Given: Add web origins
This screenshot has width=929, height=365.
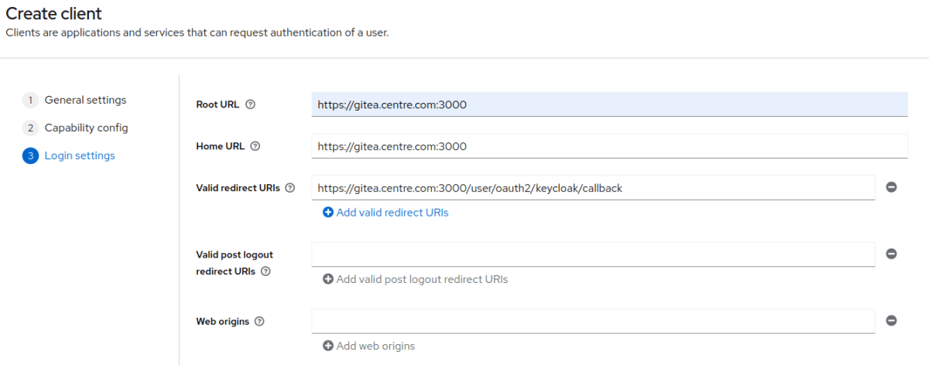Looking at the screenshot, I should click(x=369, y=346).
